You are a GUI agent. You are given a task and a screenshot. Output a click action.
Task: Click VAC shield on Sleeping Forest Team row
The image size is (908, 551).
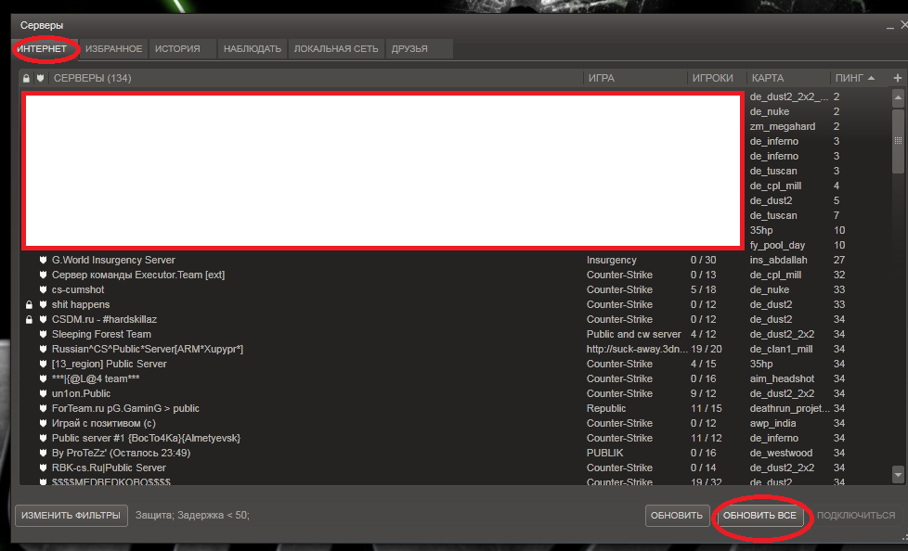[43, 334]
